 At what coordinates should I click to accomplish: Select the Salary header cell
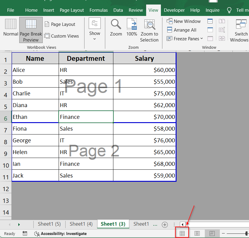[x=145, y=58]
